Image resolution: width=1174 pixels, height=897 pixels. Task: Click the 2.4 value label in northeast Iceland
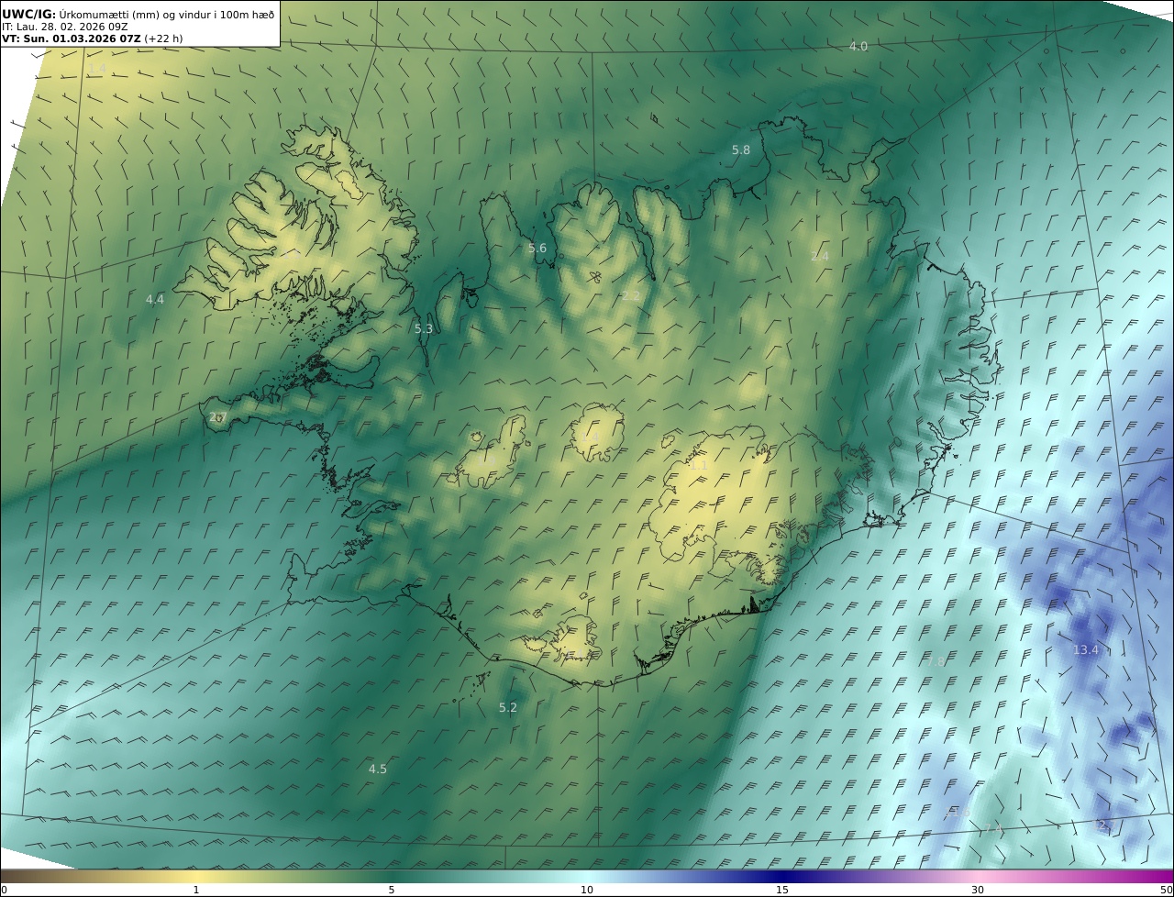(x=820, y=256)
